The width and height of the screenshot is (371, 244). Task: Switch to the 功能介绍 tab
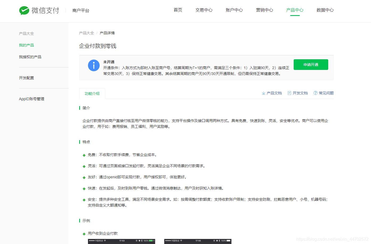[92, 94]
